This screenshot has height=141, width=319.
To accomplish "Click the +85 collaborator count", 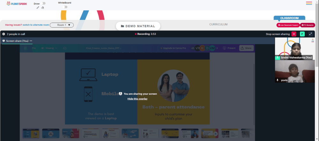I will 192,48.
